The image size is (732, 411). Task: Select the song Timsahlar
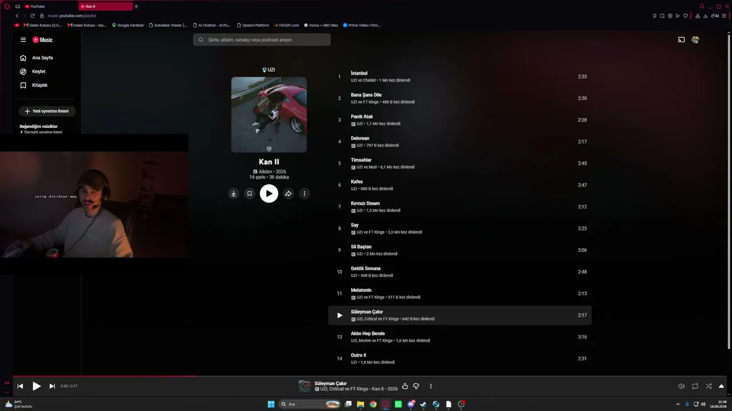click(361, 160)
